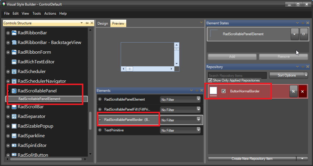Close the Controls Structure panel
This screenshot has width=313, height=166.
pos(92,23)
